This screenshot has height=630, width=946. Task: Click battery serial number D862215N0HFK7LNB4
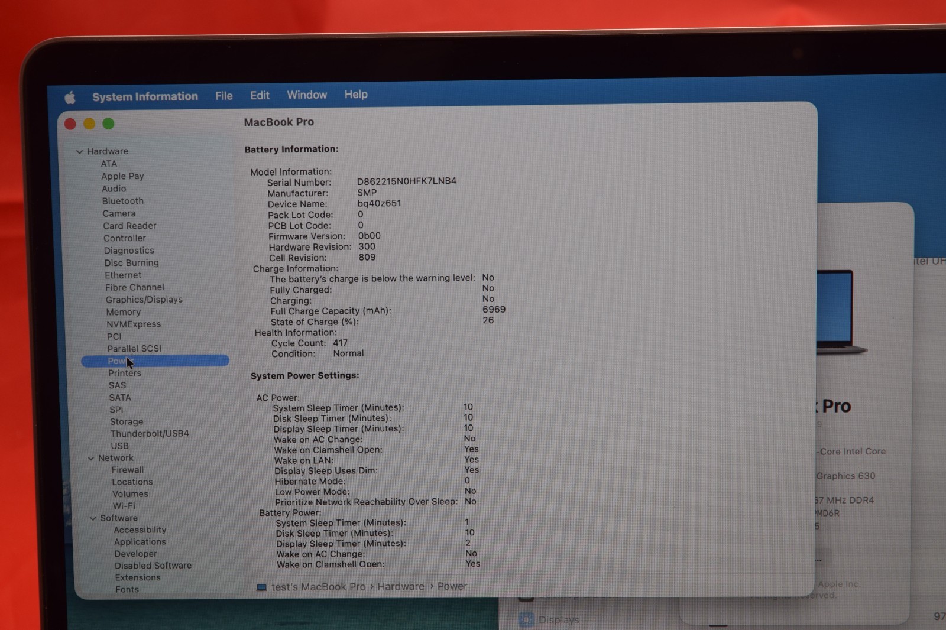pyautogui.click(x=407, y=181)
